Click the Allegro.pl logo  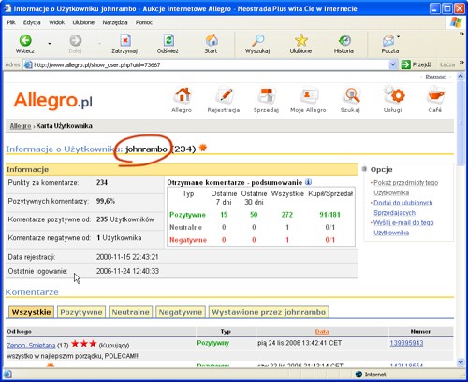52,101
